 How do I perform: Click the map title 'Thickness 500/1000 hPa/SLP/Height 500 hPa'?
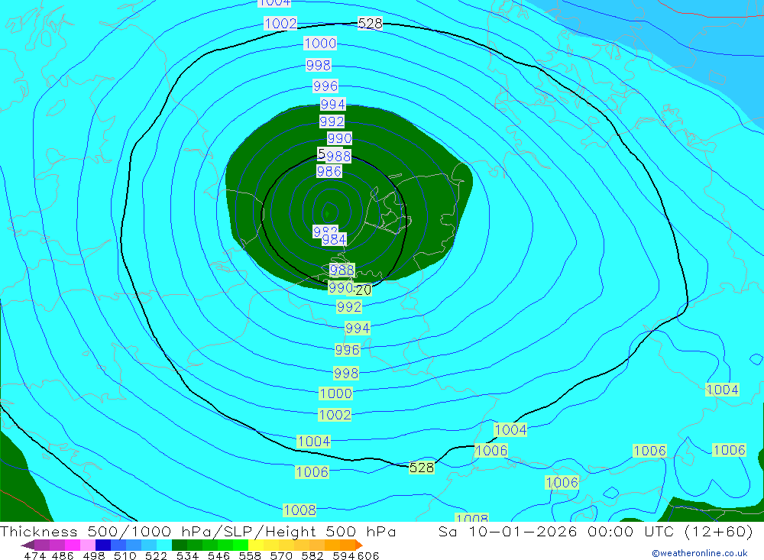pos(198,531)
